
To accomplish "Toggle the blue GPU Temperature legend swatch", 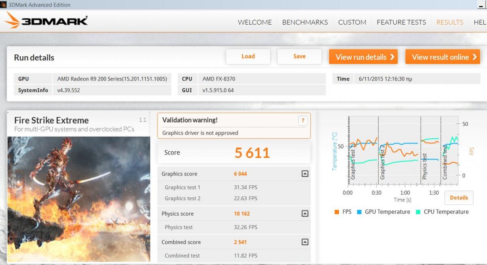I will tap(360, 212).
